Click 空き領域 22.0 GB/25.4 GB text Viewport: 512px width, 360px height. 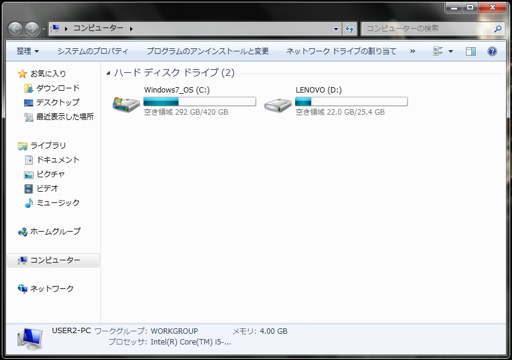tap(340, 112)
